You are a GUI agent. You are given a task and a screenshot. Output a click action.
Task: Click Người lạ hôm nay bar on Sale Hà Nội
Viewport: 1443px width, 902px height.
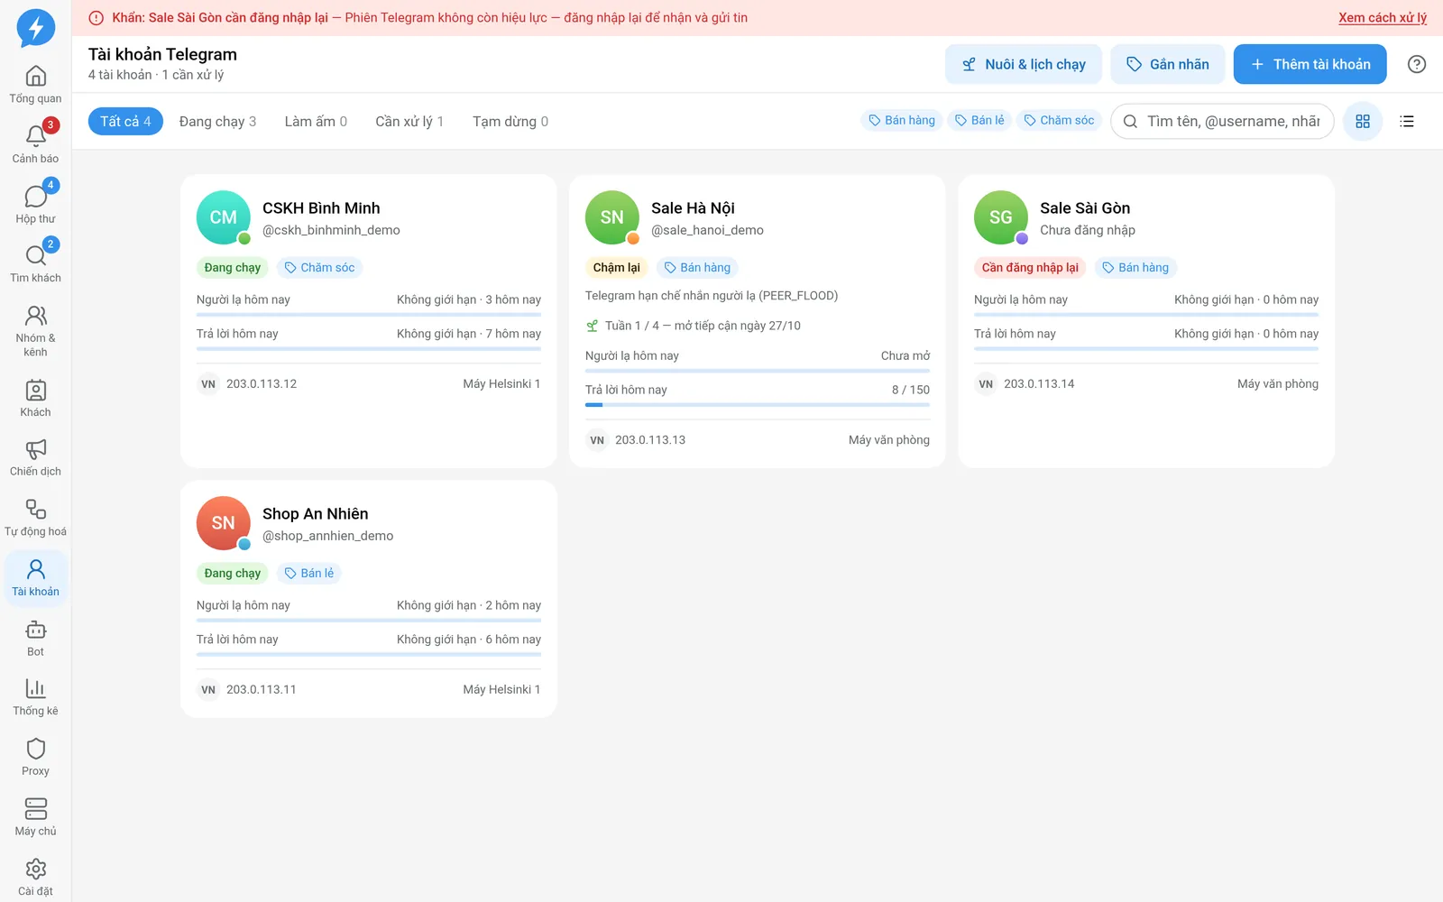point(758,371)
